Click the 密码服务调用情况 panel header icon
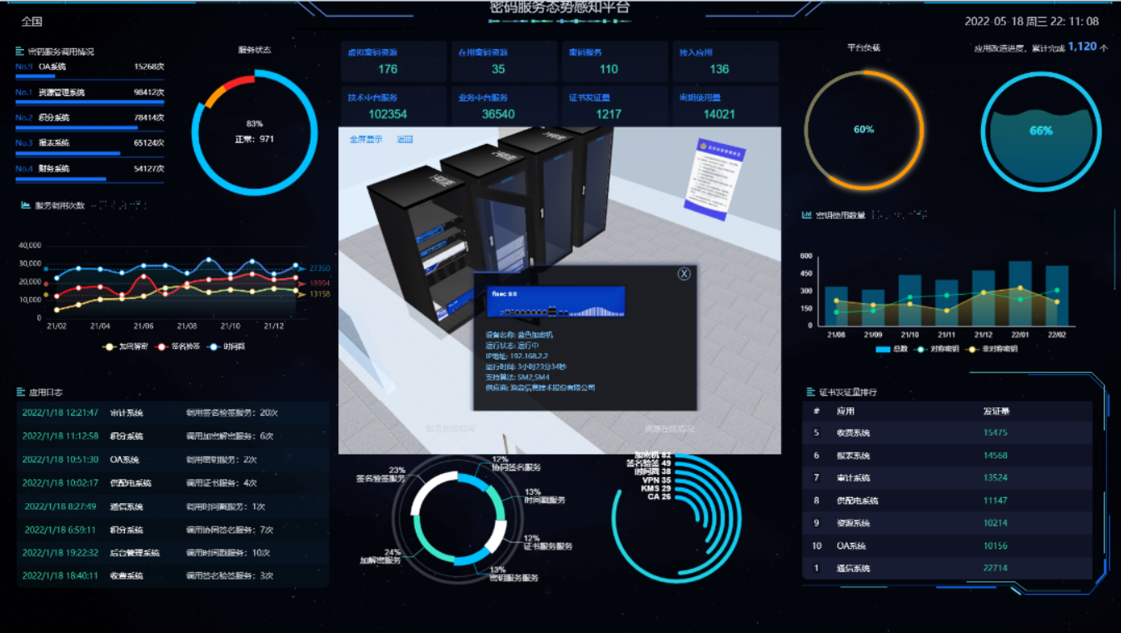The image size is (1121, 633). tap(19, 51)
